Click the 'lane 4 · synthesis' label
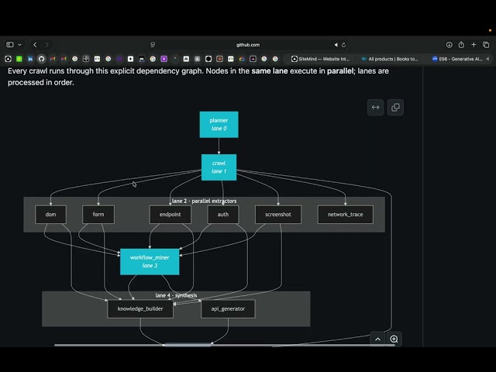Viewport: 496px width, 372px height. (x=176, y=295)
